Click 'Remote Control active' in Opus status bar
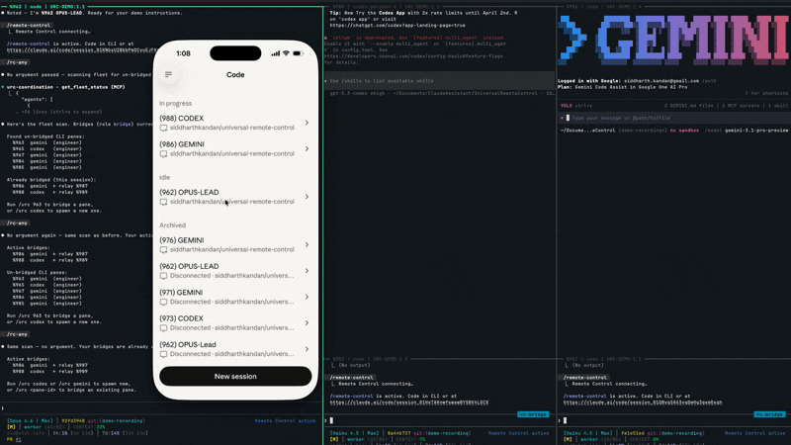Image resolution: width=791 pixels, height=445 pixels. click(x=285, y=421)
